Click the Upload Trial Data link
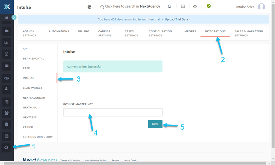Screen dimensions: 275x165 176,19
